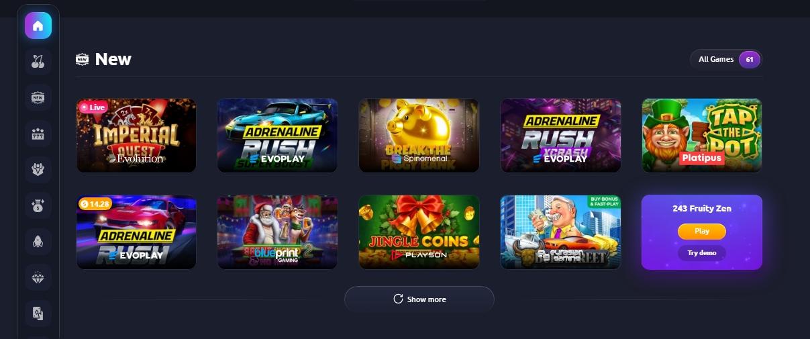This screenshot has width=810, height=339.
Task: Select the 777 slots sidebar icon
Action: (x=38, y=134)
